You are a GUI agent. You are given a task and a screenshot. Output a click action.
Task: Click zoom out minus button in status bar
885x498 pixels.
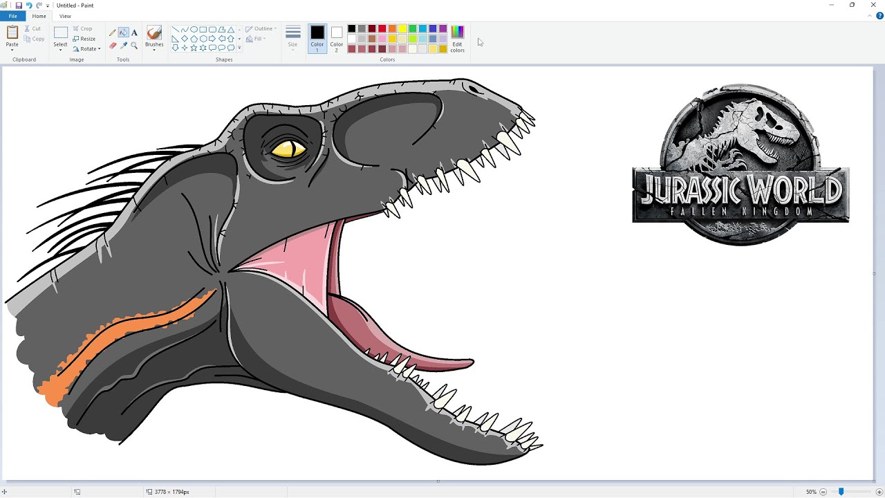point(823,492)
